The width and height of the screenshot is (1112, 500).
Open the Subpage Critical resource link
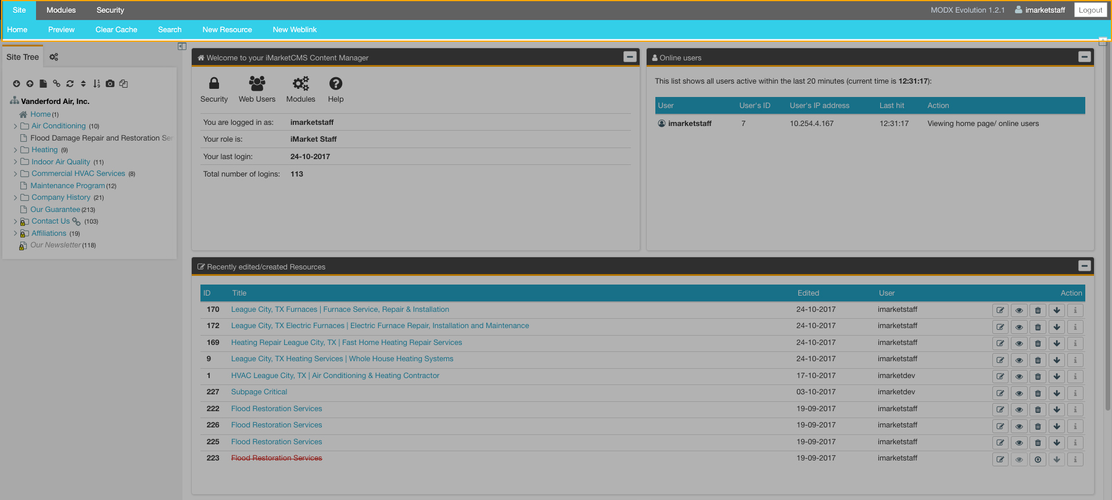click(x=259, y=392)
